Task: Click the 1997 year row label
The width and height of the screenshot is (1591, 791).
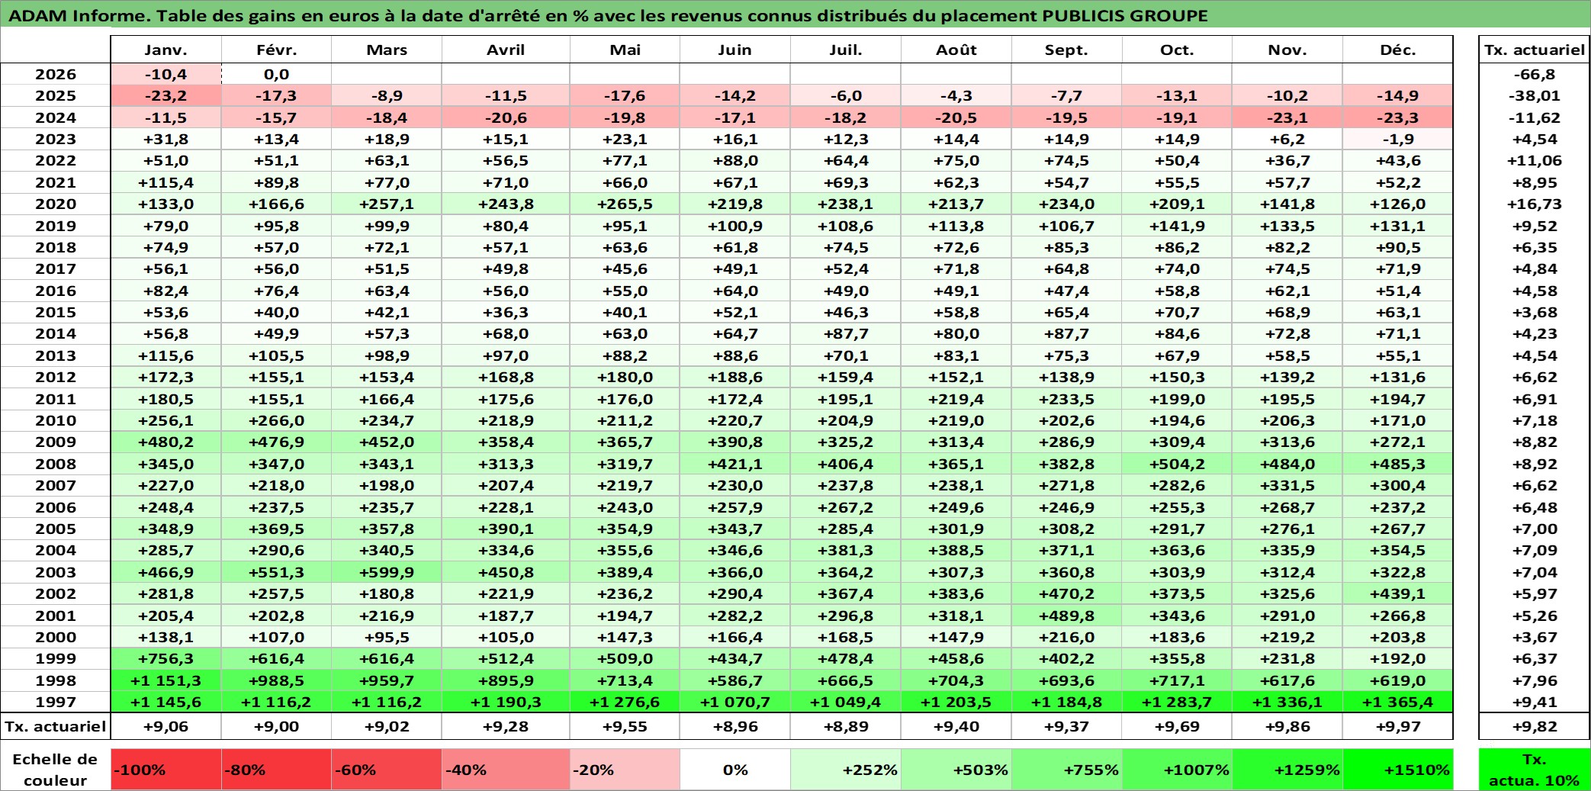Action: 56,702
